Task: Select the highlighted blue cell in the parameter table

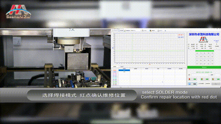Action: click(124, 70)
